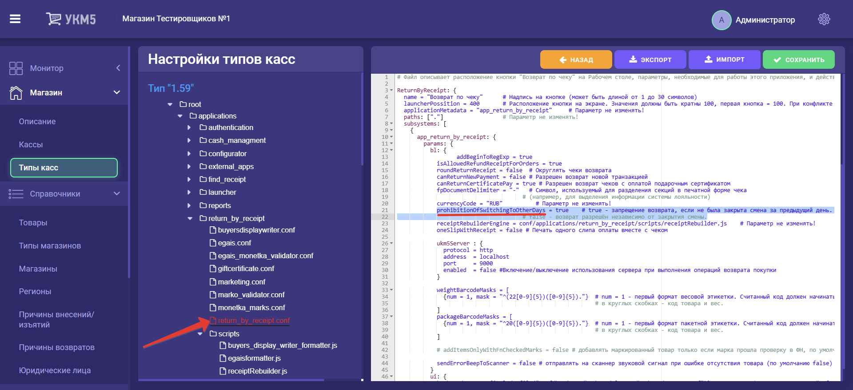Collapse the root tree node

point(170,105)
